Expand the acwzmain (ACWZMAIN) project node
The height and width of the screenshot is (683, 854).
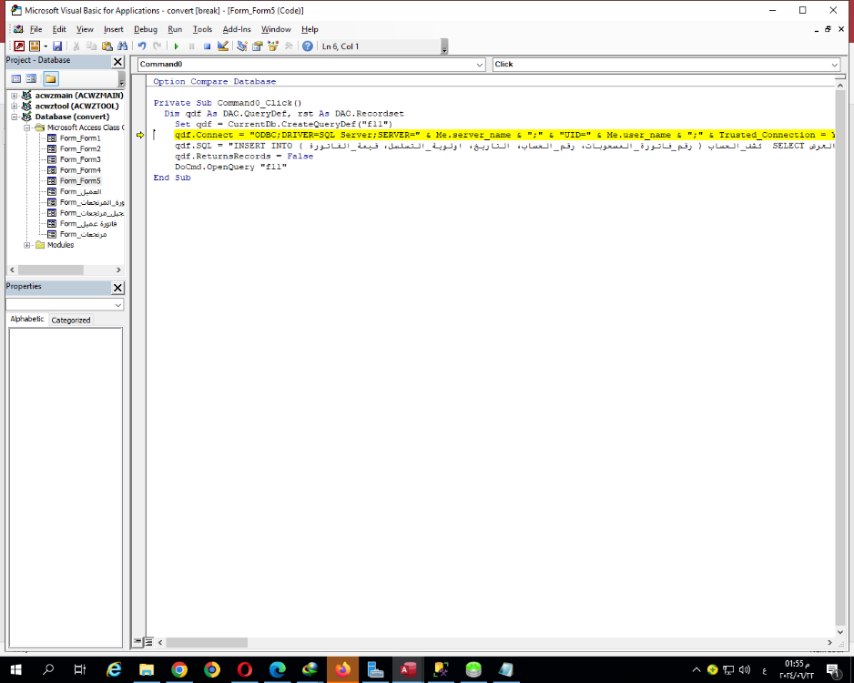point(15,96)
